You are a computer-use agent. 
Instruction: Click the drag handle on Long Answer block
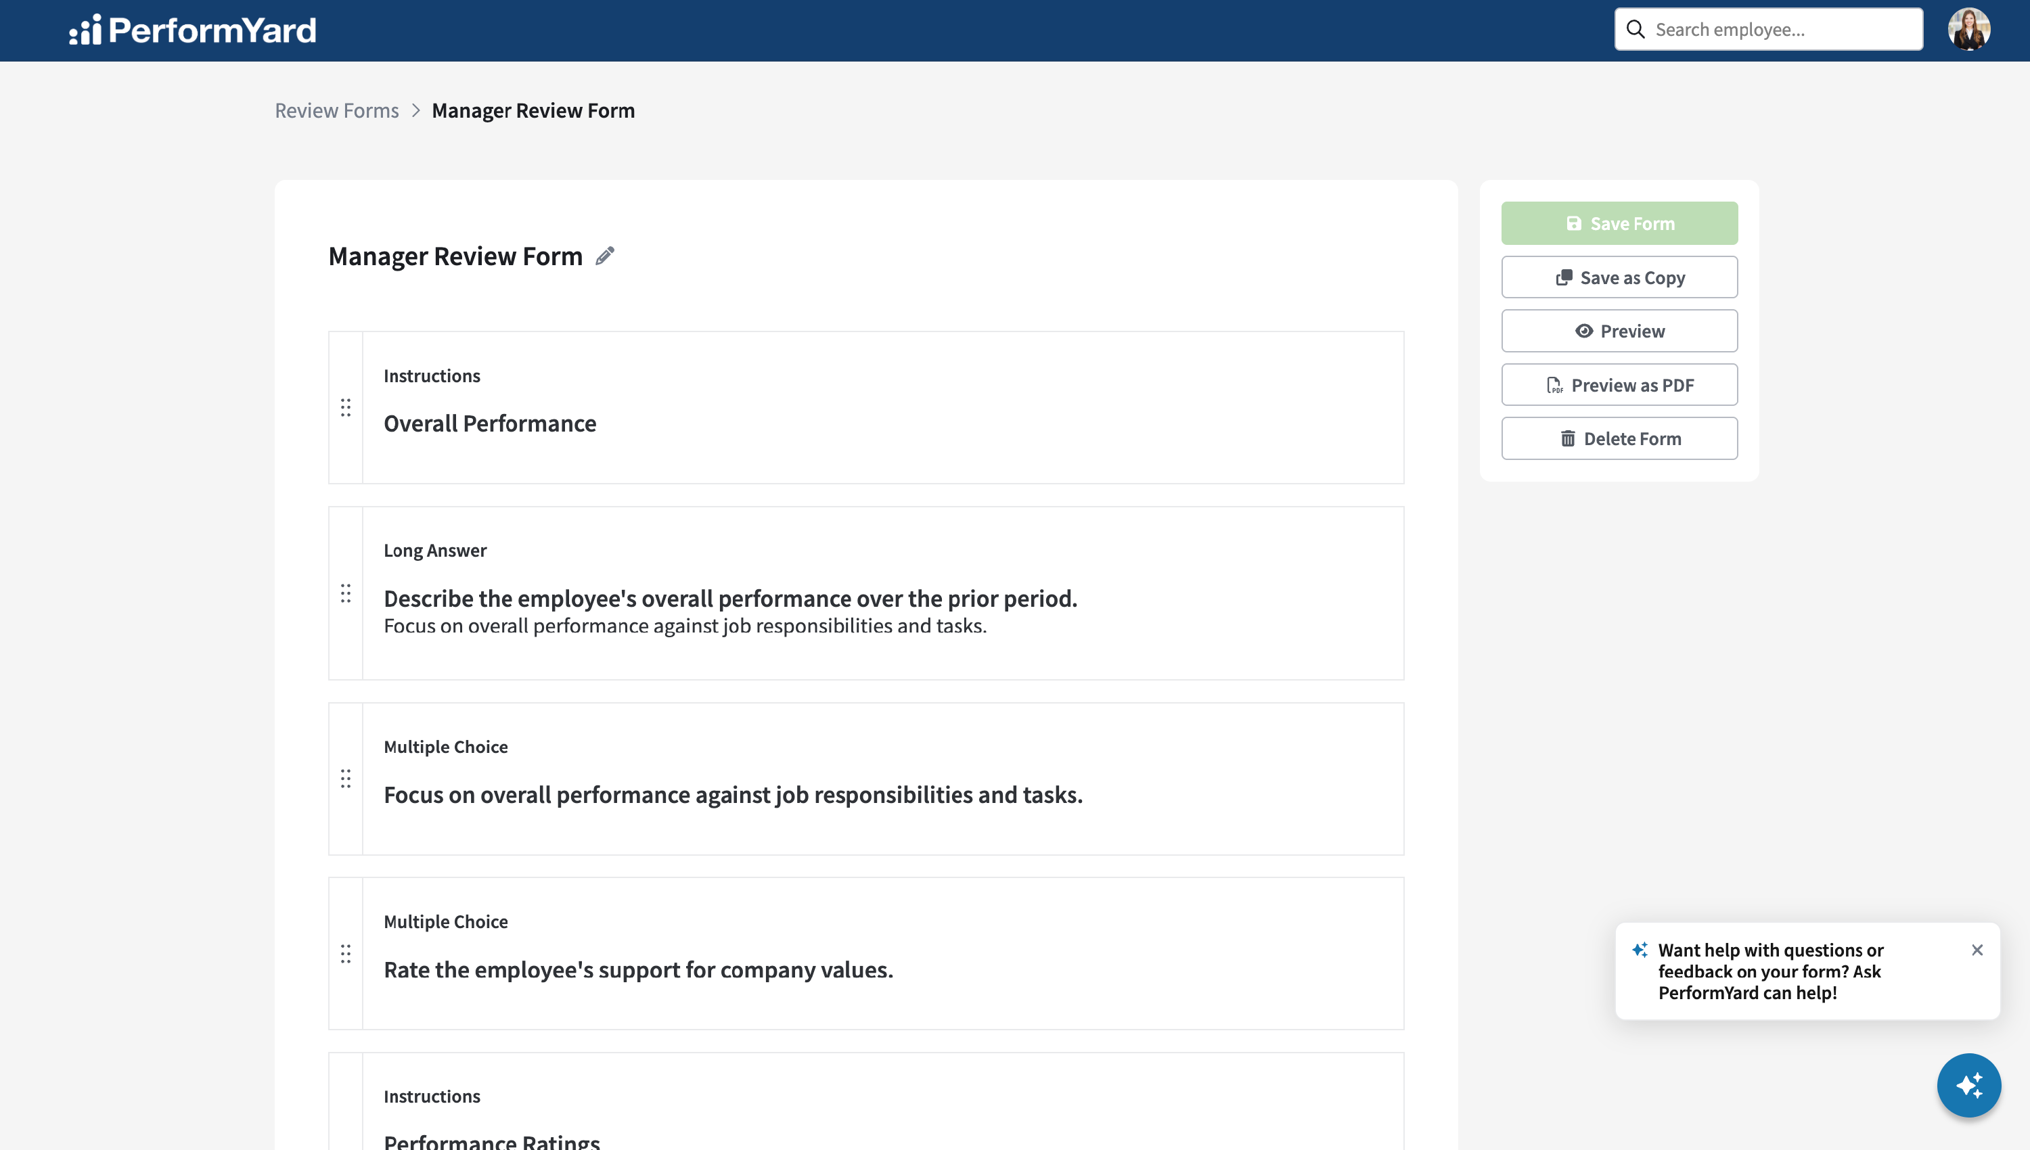point(346,593)
